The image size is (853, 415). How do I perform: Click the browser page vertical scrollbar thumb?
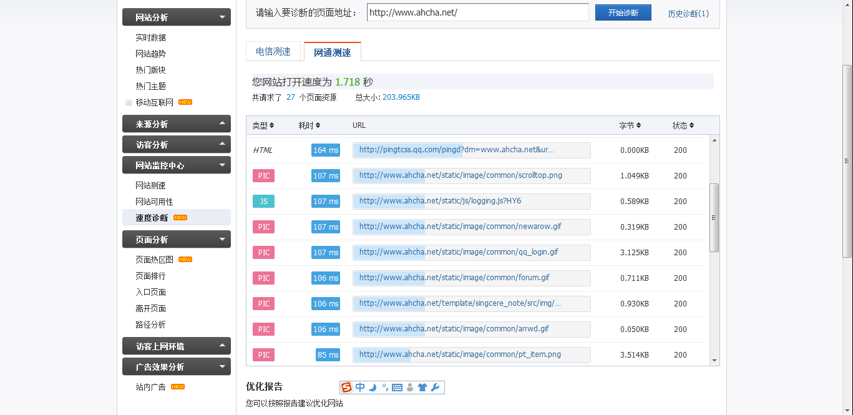coord(847,161)
